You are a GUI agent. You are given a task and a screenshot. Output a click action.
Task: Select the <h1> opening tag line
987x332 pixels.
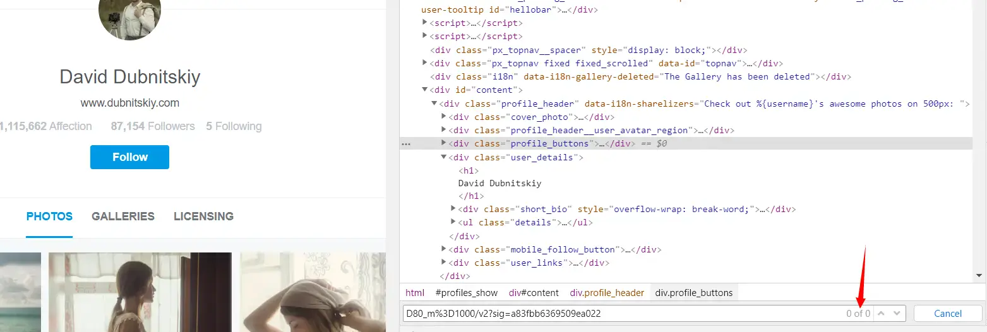(469, 170)
